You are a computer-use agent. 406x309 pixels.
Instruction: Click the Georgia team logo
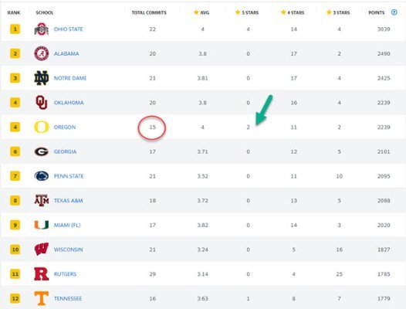click(42, 151)
